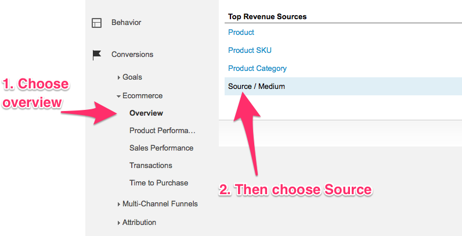The width and height of the screenshot is (462, 236).
Task: Open the Transactions report
Action: click(151, 165)
